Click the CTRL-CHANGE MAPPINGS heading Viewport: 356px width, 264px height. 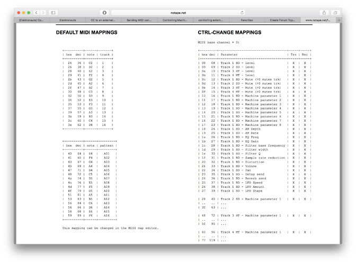tap(229, 32)
